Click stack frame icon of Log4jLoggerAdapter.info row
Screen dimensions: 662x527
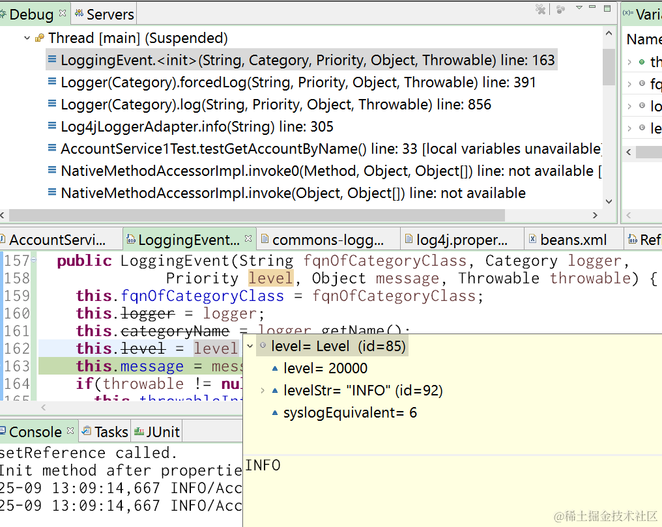coord(52,125)
